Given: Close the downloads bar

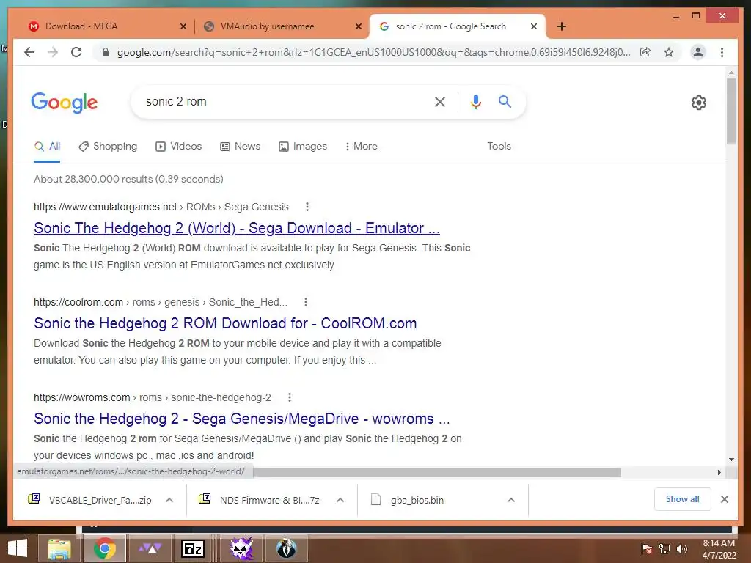Looking at the screenshot, I should click(724, 499).
